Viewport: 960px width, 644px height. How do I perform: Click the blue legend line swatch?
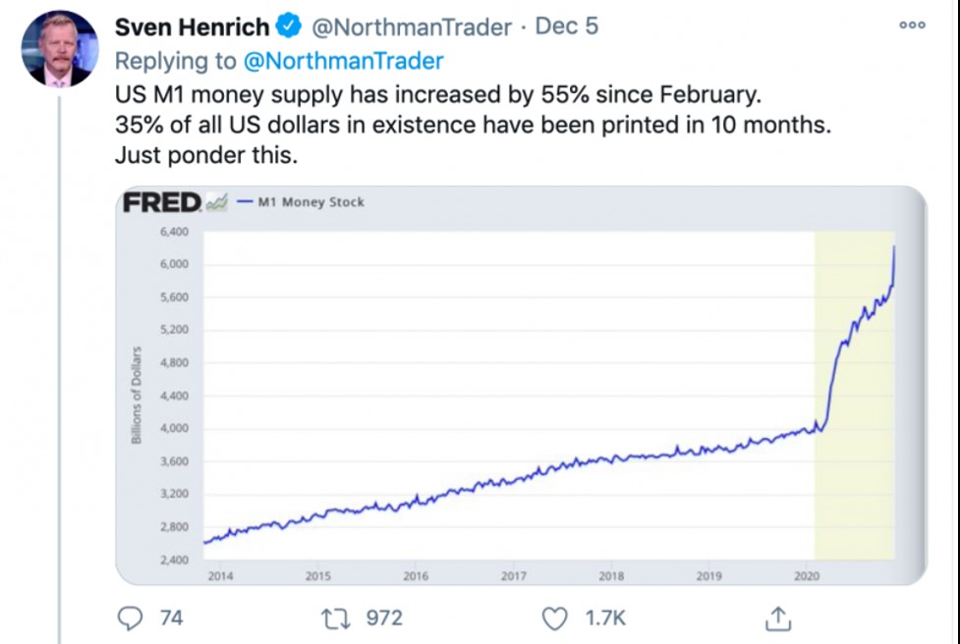(245, 202)
